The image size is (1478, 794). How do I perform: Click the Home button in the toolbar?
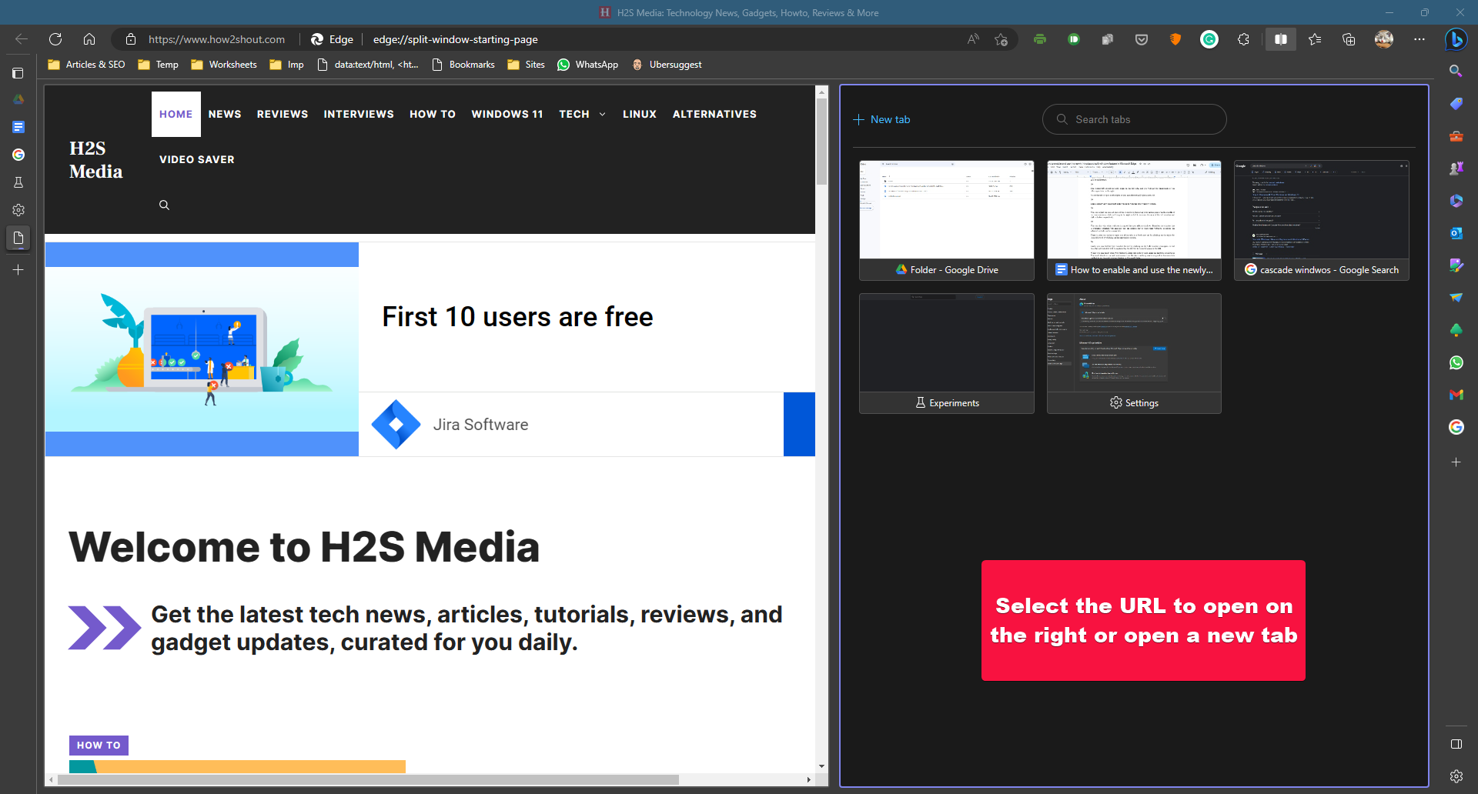pyautogui.click(x=89, y=39)
